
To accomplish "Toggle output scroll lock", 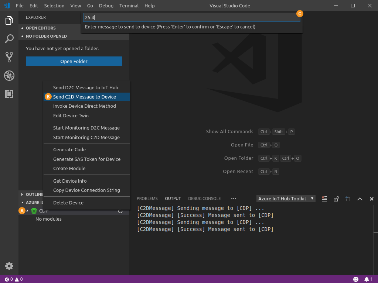I will coord(336,199).
